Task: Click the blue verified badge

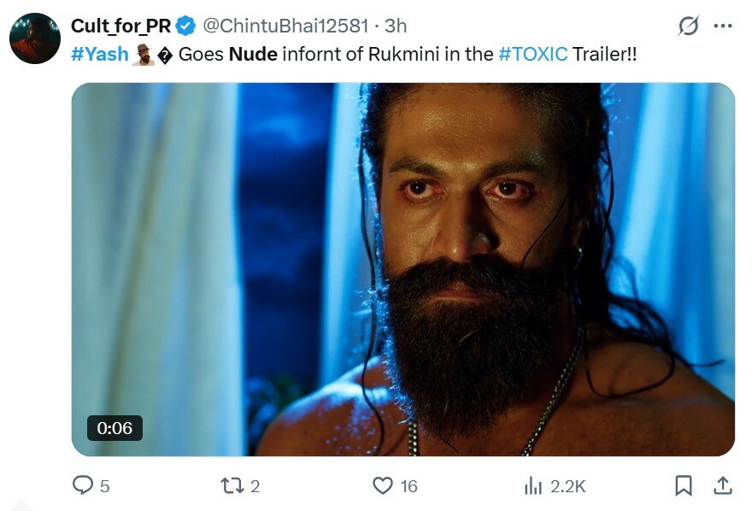Action: click(185, 26)
